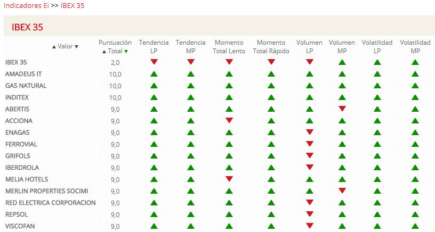Open the ENAGAS row name
Image resolution: width=435 pixels, height=232 pixels.
[17, 132]
